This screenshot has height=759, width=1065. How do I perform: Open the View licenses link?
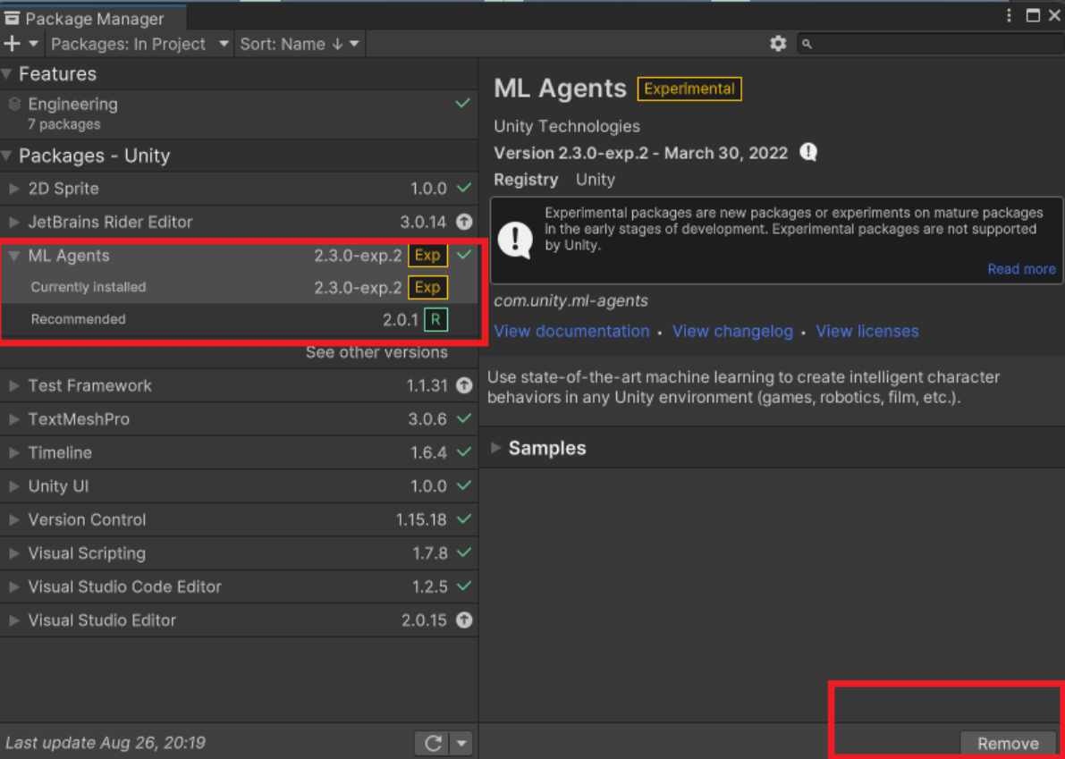click(x=867, y=332)
